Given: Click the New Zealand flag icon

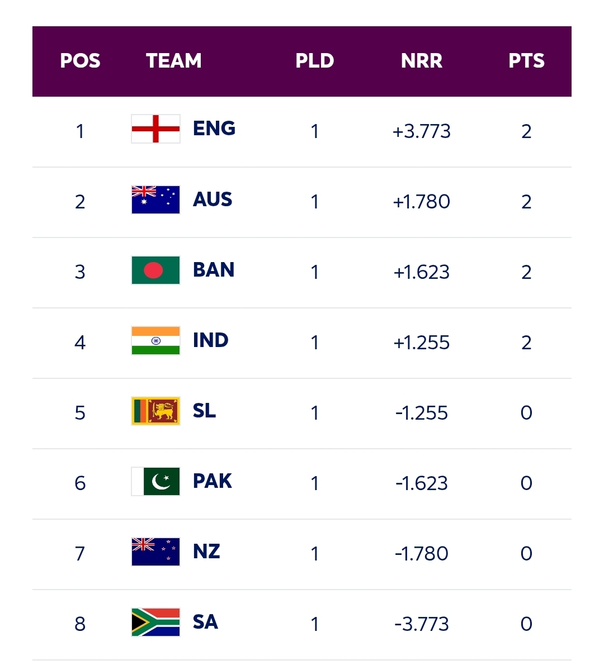Looking at the screenshot, I should pyautogui.click(x=155, y=552).
